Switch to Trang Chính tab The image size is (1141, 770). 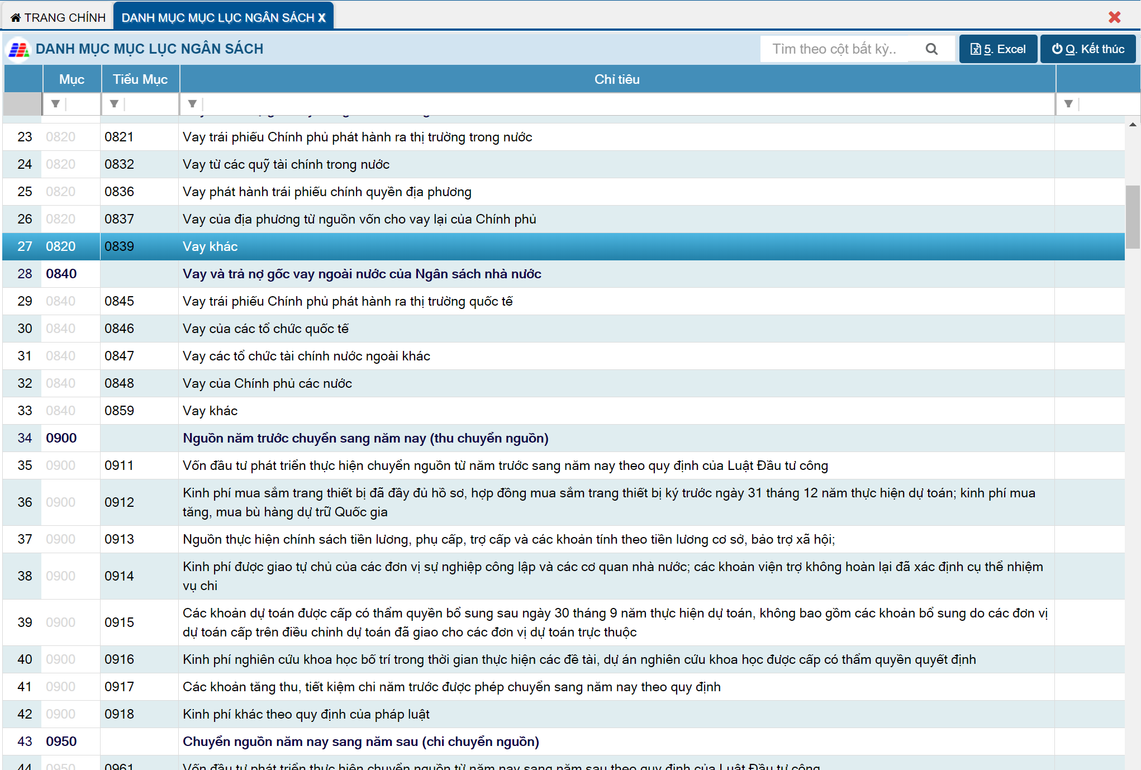[58, 18]
